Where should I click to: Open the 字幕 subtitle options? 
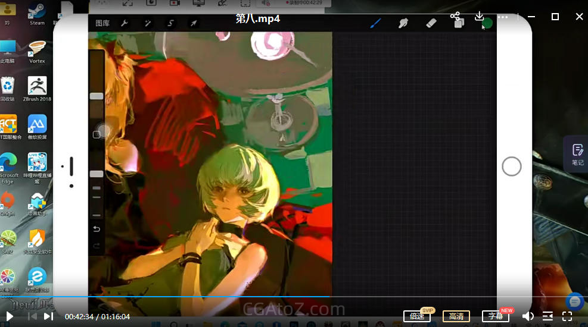496,316
